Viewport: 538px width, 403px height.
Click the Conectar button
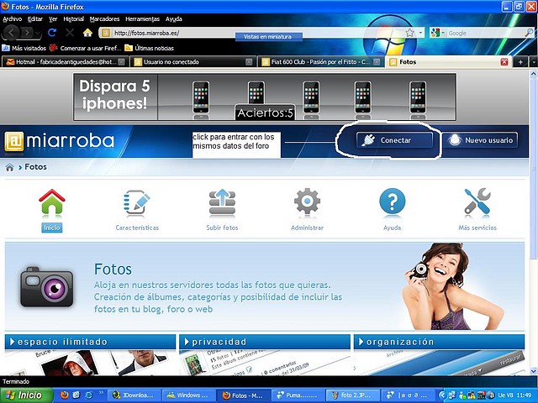pyautogui.click(x=394, y=140)
